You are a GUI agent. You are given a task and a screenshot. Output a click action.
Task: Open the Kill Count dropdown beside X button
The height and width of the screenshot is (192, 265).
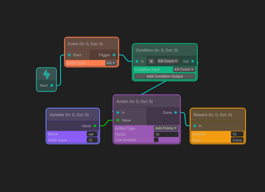coord(168,61)
